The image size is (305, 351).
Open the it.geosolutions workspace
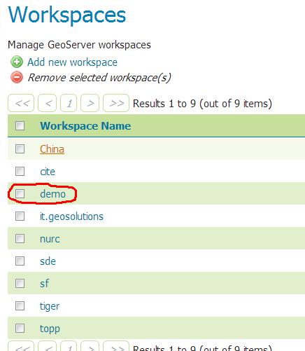click(71, 216)
